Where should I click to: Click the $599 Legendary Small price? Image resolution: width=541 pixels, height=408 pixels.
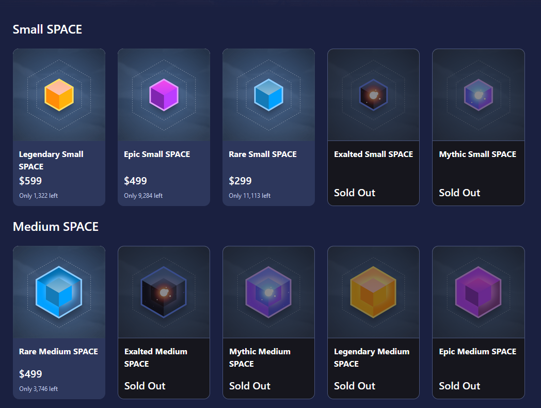point(30,181)
